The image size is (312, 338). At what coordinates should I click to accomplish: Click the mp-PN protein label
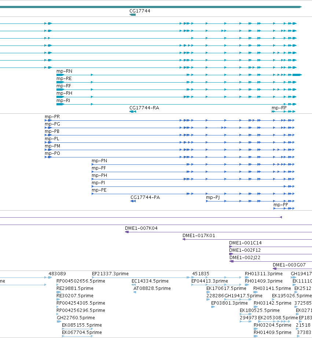[99, 161]
